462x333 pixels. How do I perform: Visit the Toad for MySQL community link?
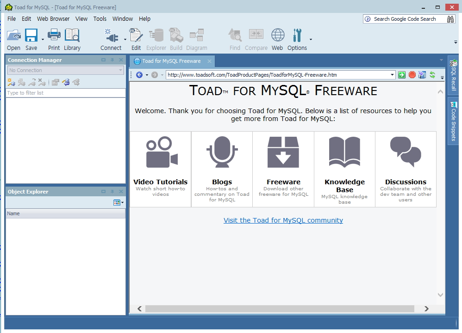[x=283, y=220]
